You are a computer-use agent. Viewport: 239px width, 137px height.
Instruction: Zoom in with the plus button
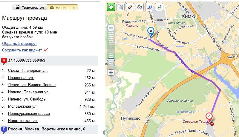(111, 72)
